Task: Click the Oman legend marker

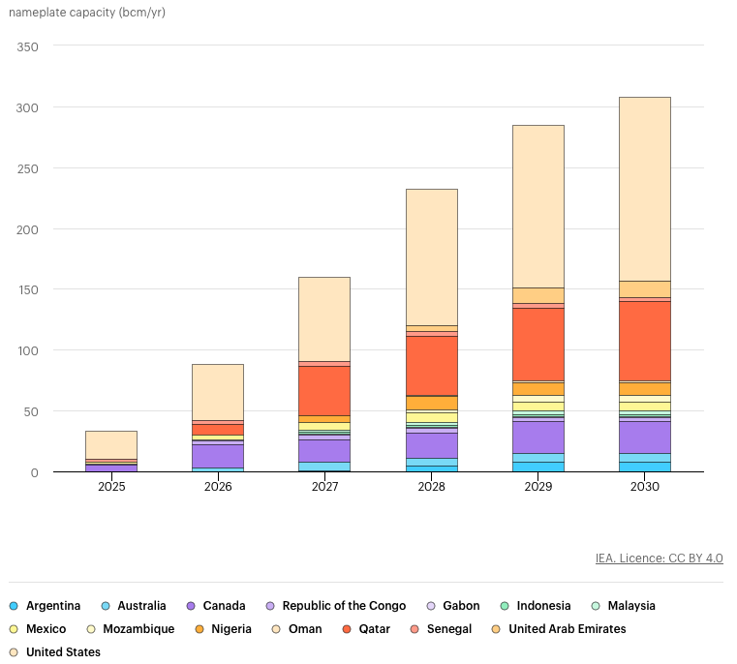Action: coord(276,629)
